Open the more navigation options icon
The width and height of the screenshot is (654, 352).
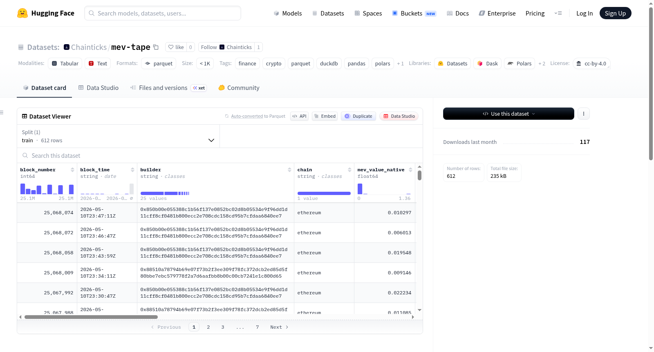coord(558,13)
